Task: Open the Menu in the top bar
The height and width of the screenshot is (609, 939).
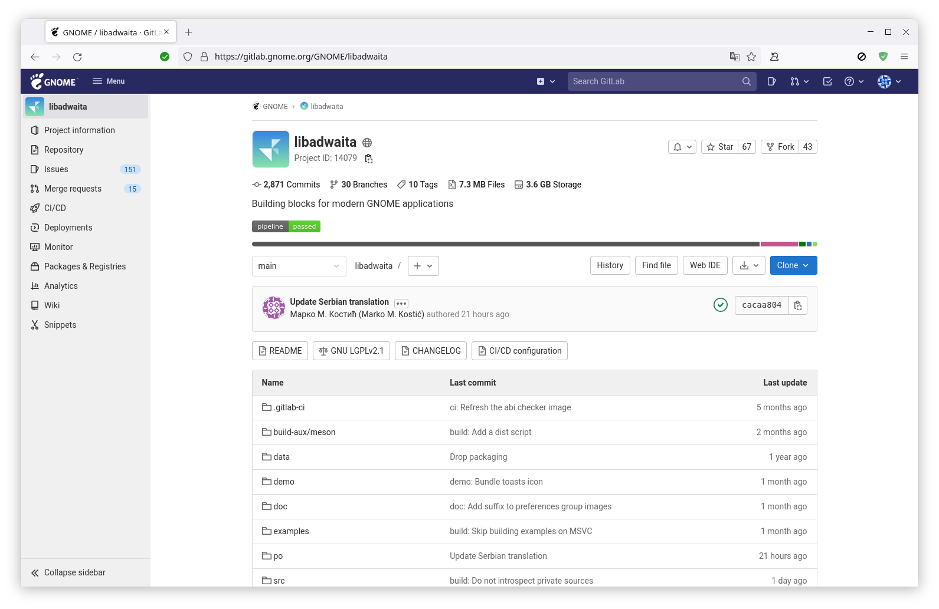Action: [x=109, y=81]
